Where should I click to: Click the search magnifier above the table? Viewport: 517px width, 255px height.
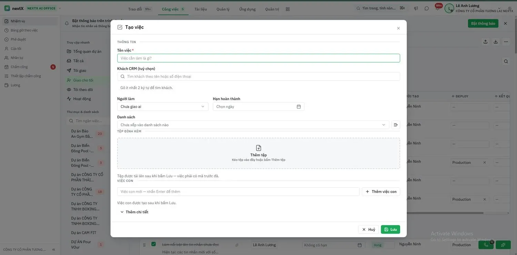click(506, 61)
